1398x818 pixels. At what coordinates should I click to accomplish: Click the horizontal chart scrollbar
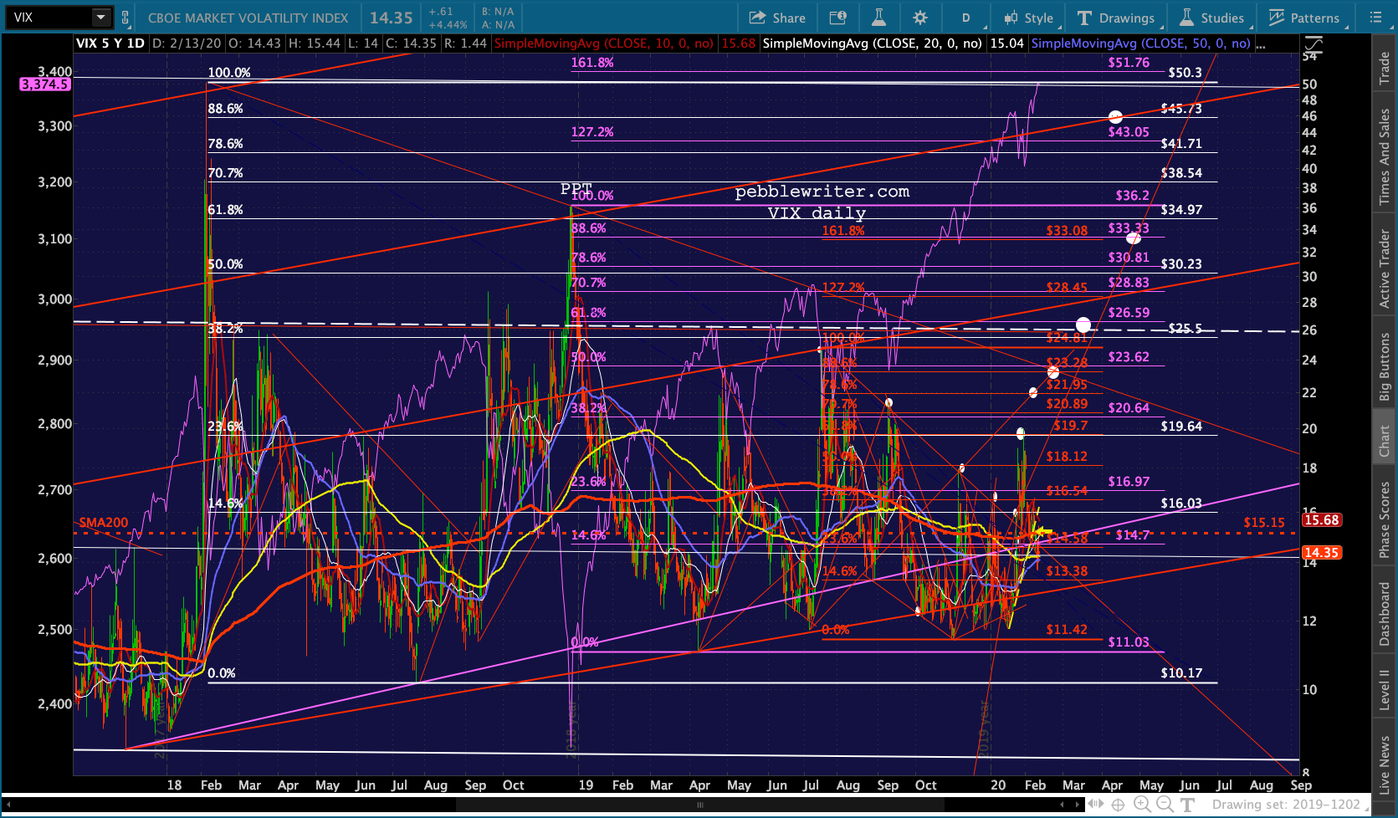[699, 805]
